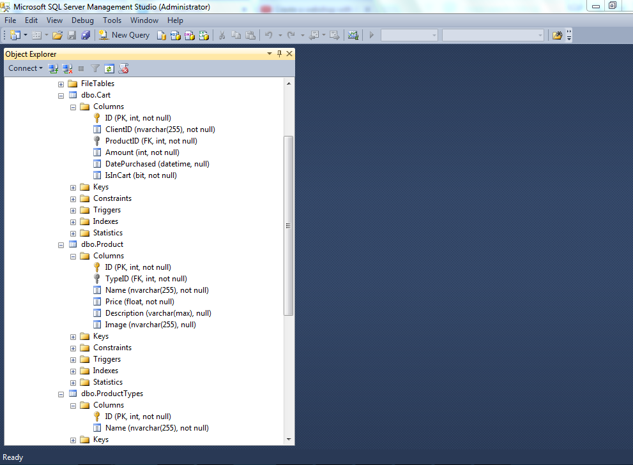Click the Paste clipboard icon

(x=250, y=36)
